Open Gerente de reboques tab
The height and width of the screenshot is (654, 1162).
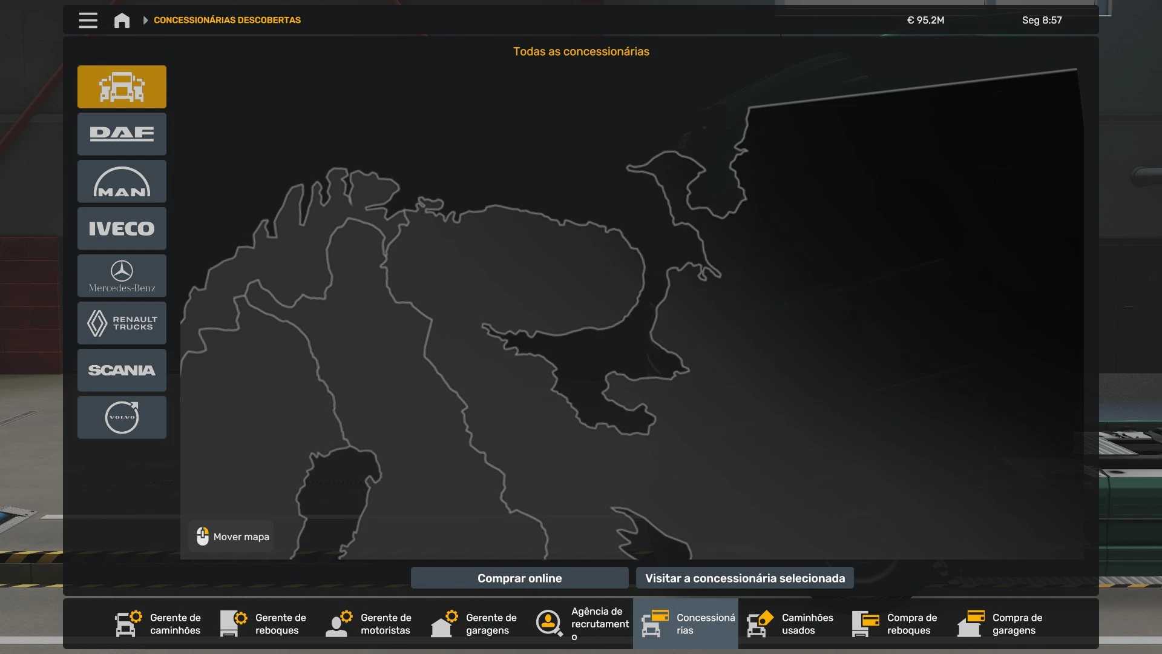(x=264, y=624)
